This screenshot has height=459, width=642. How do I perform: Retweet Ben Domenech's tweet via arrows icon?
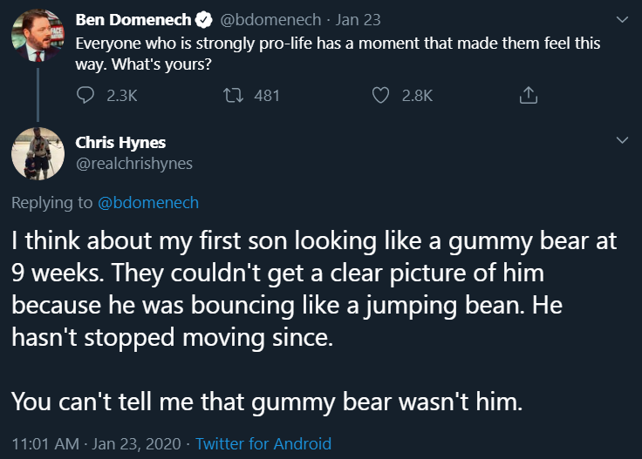[x=233, y=95]
